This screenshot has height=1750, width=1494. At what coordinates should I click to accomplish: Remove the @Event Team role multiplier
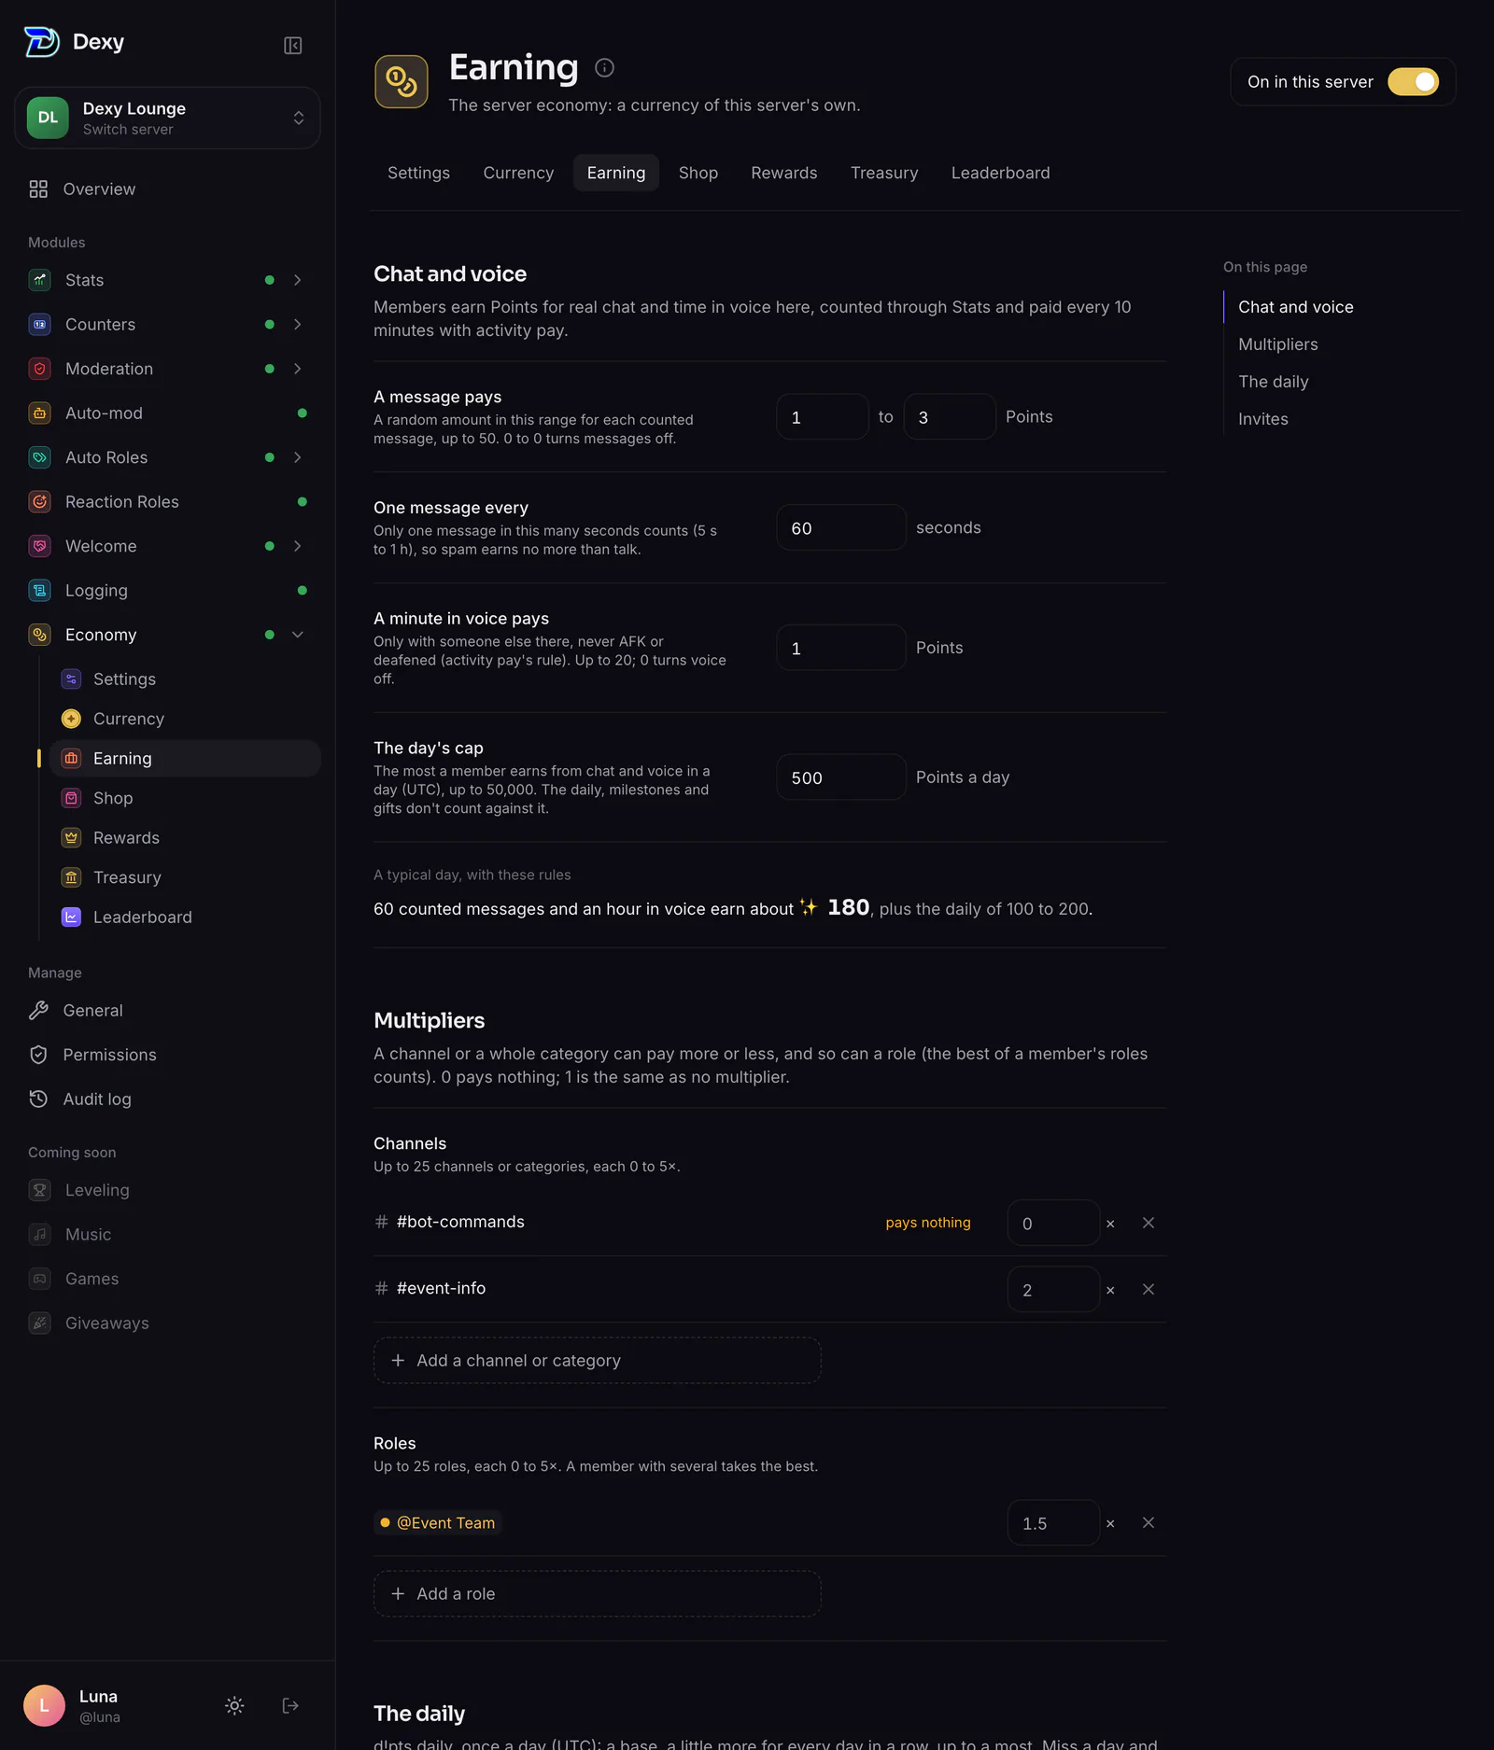pyautogui.click(x=1149, y=1522)
